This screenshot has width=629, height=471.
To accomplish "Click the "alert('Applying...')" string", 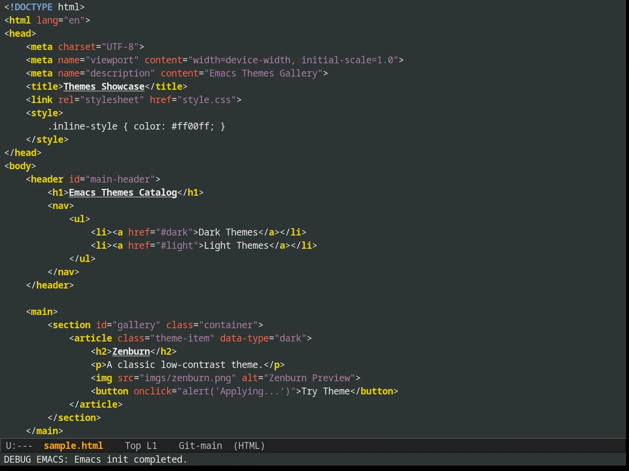I will (236, 391).
